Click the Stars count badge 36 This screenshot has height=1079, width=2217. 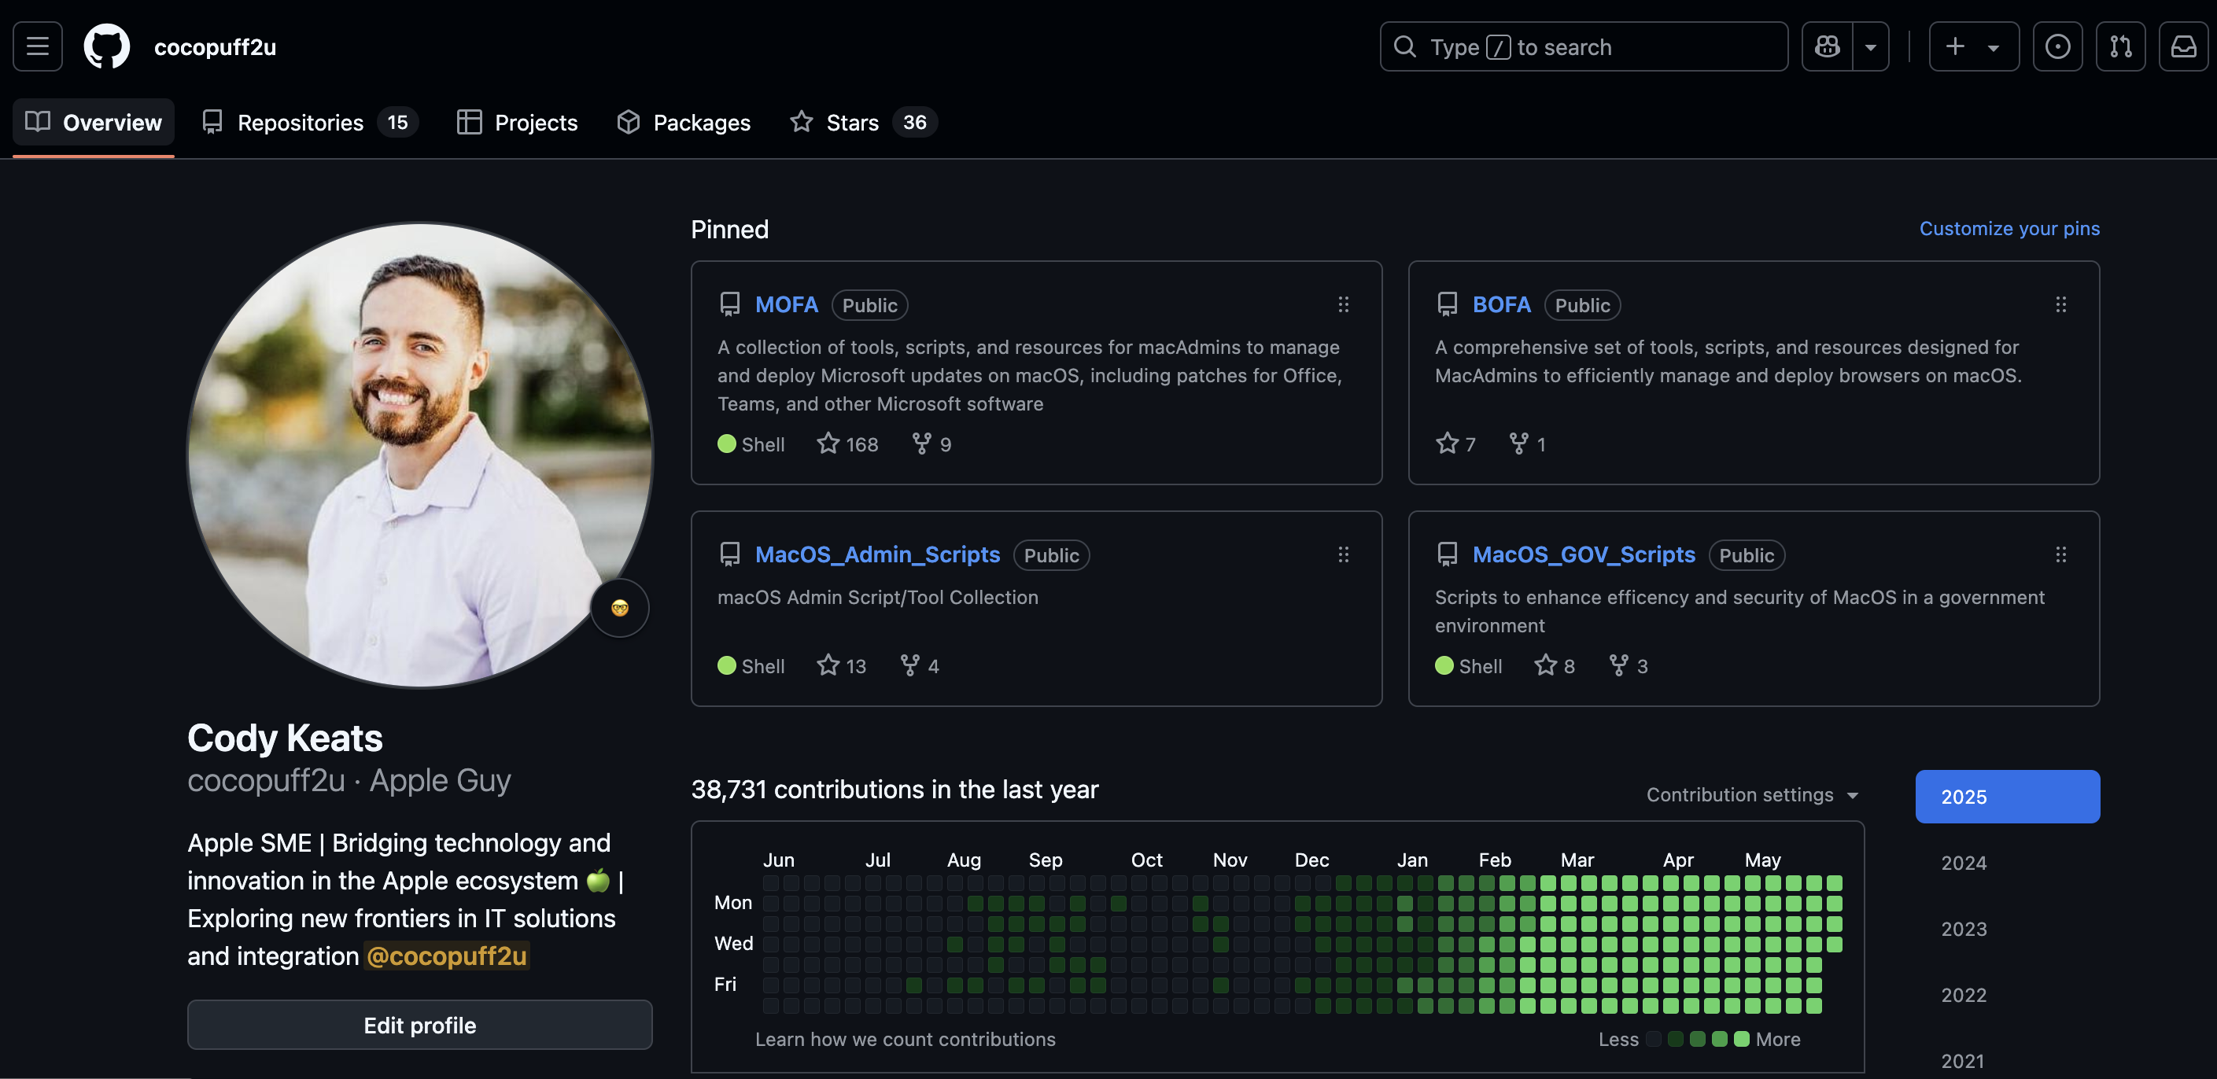[x=915, y=122]
